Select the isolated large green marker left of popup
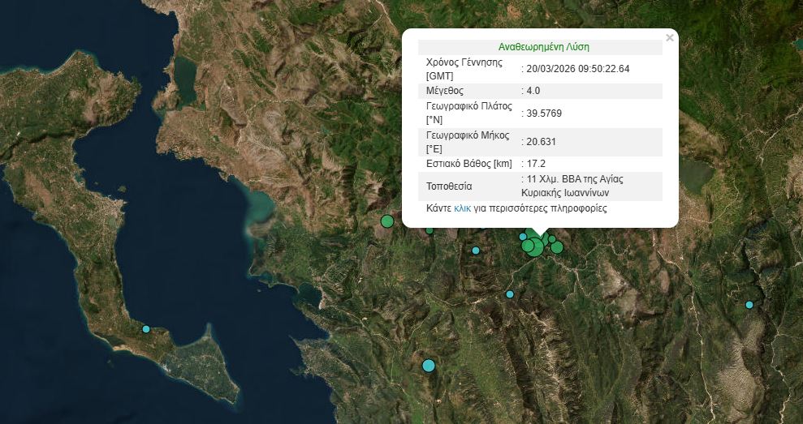The width and height of the screenshot is (803, 424). click(x=387, y=221)
